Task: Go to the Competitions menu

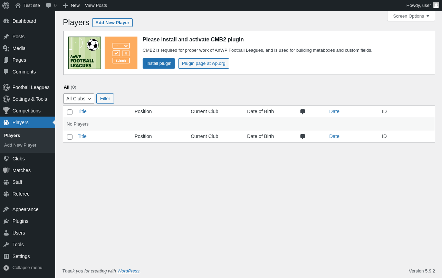Action: click(x=28, y=111)
